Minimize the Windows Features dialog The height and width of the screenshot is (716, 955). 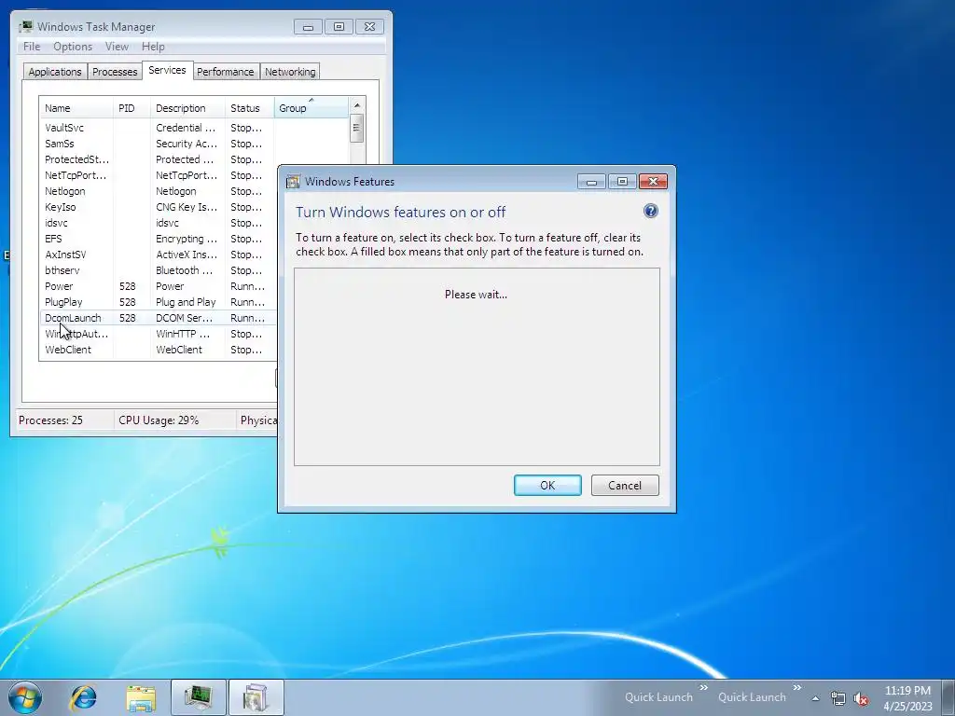point(591,182)
